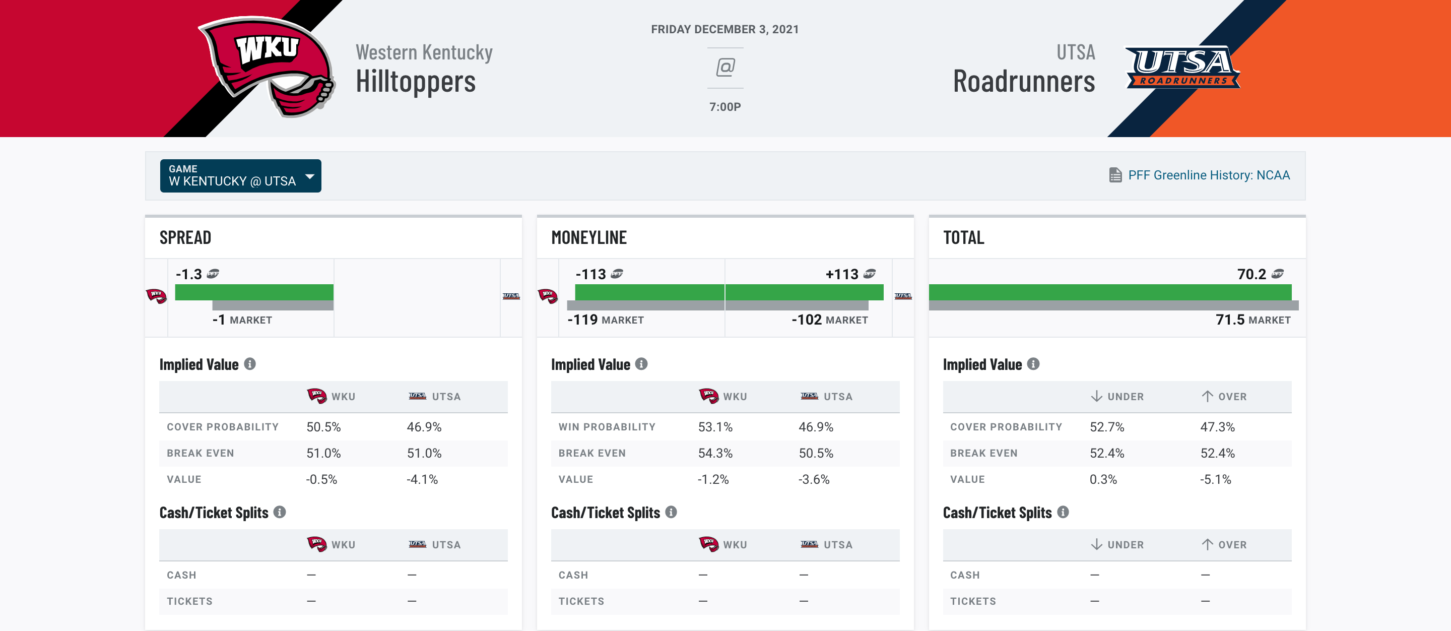
Task: Open the Spread Implied Value info icon
Action: [250, 364]
